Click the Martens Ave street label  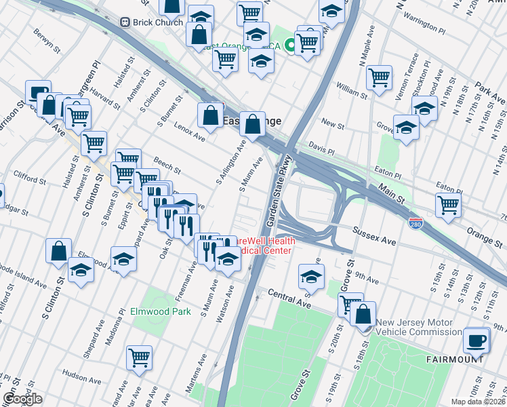tap(197, 374)
